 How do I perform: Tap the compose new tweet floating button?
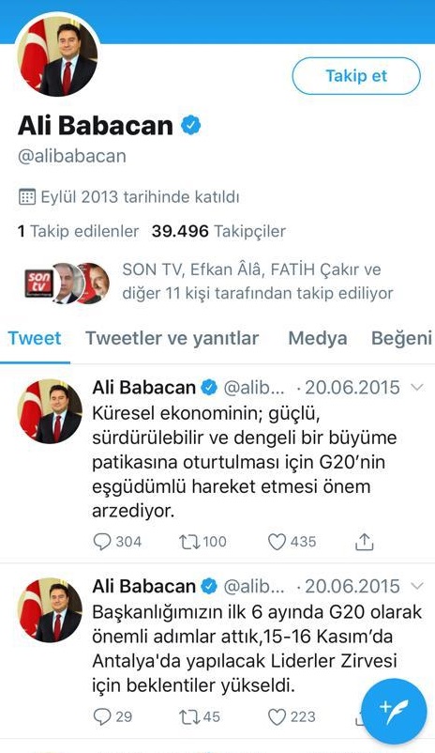pyautogui.click(x=394, y=712)
